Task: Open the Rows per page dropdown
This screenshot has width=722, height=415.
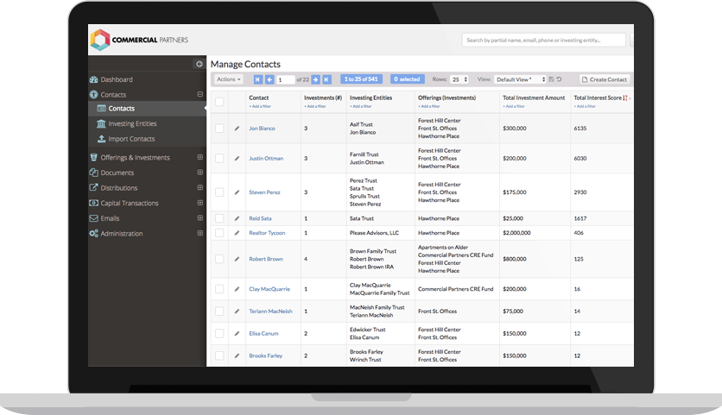Action: (x=459, y=79)
